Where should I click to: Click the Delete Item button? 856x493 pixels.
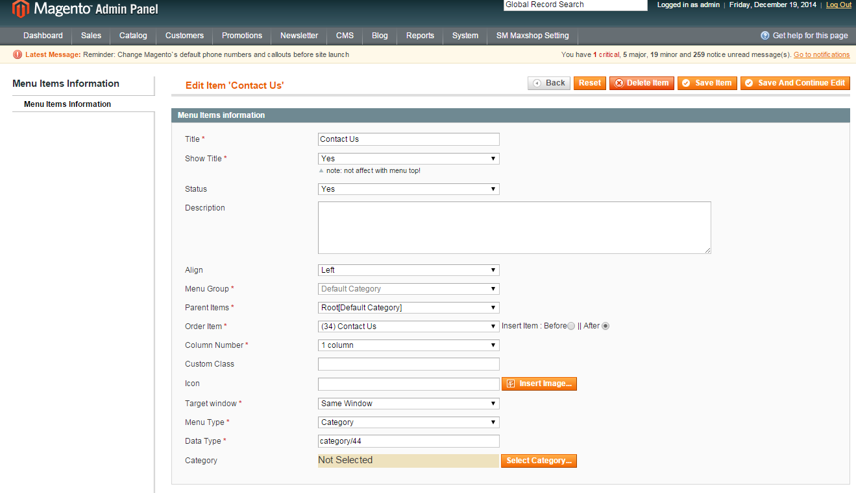tap(642, 83)
